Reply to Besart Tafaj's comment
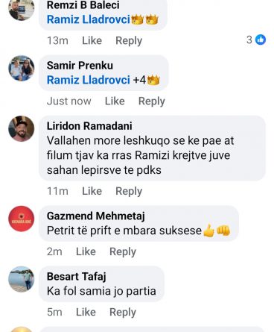The width and height of the screenshot is (274, 332). pos(123,312)
